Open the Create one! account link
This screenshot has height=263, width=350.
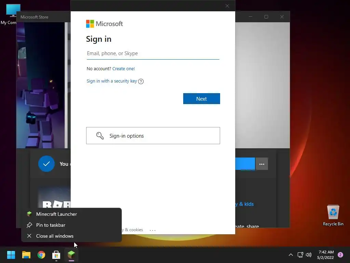[x=123, y=68]
